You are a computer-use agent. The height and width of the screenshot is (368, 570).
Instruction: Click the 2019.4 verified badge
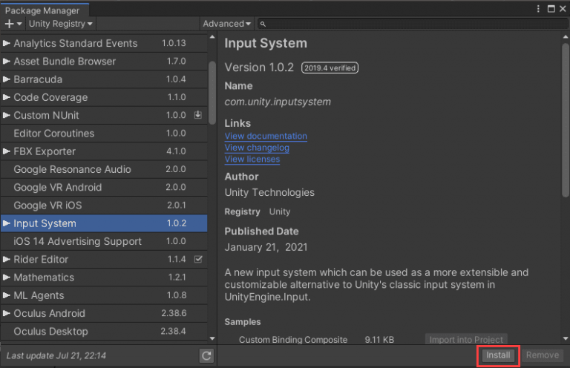coord(330,68)
